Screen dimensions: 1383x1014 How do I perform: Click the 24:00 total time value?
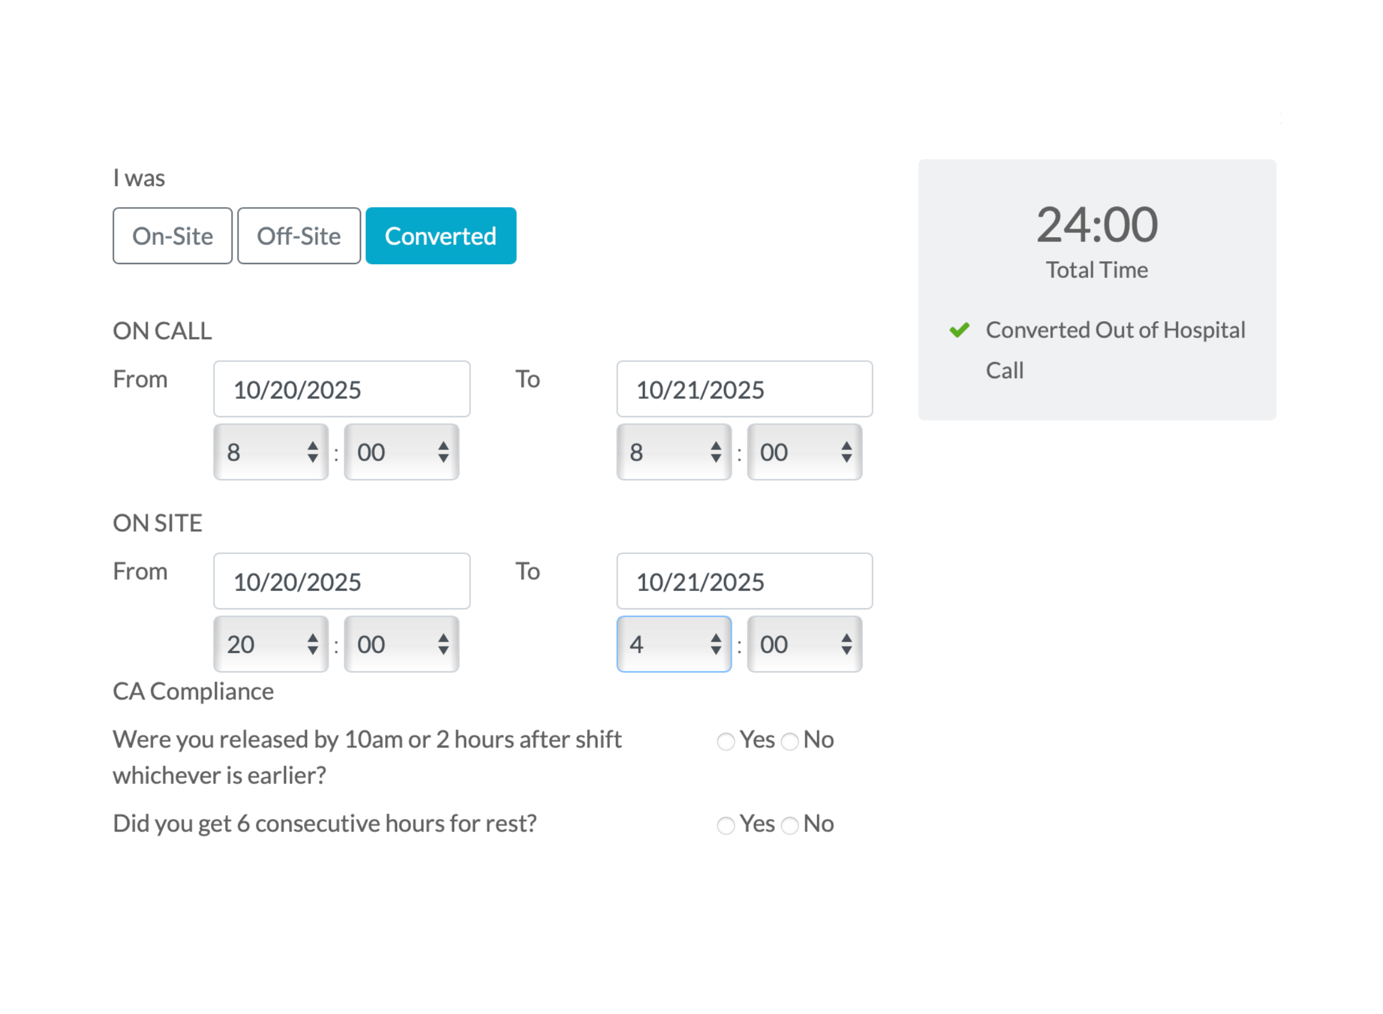(x=1097, y=225)
